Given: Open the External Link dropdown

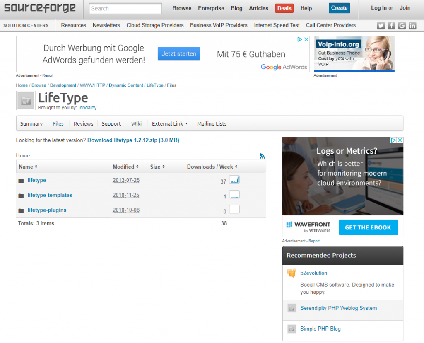Looking at the screenshot, I should [x=170, y=123].
